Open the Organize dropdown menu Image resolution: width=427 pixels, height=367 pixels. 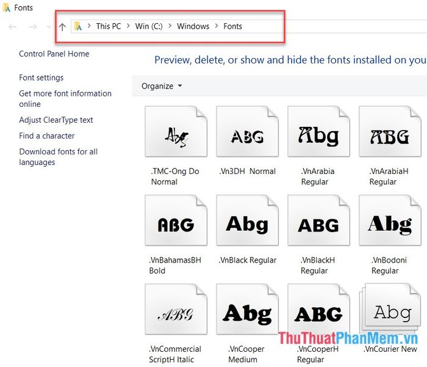coord(162,86)
